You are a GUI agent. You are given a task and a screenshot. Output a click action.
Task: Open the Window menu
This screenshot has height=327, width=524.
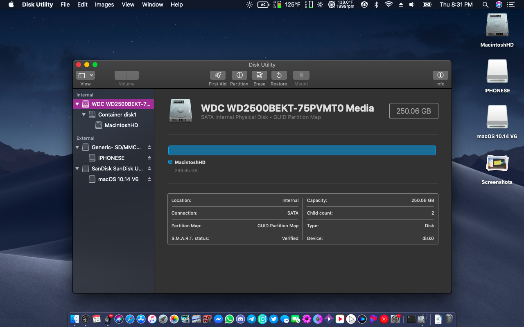tap(152, 4)
